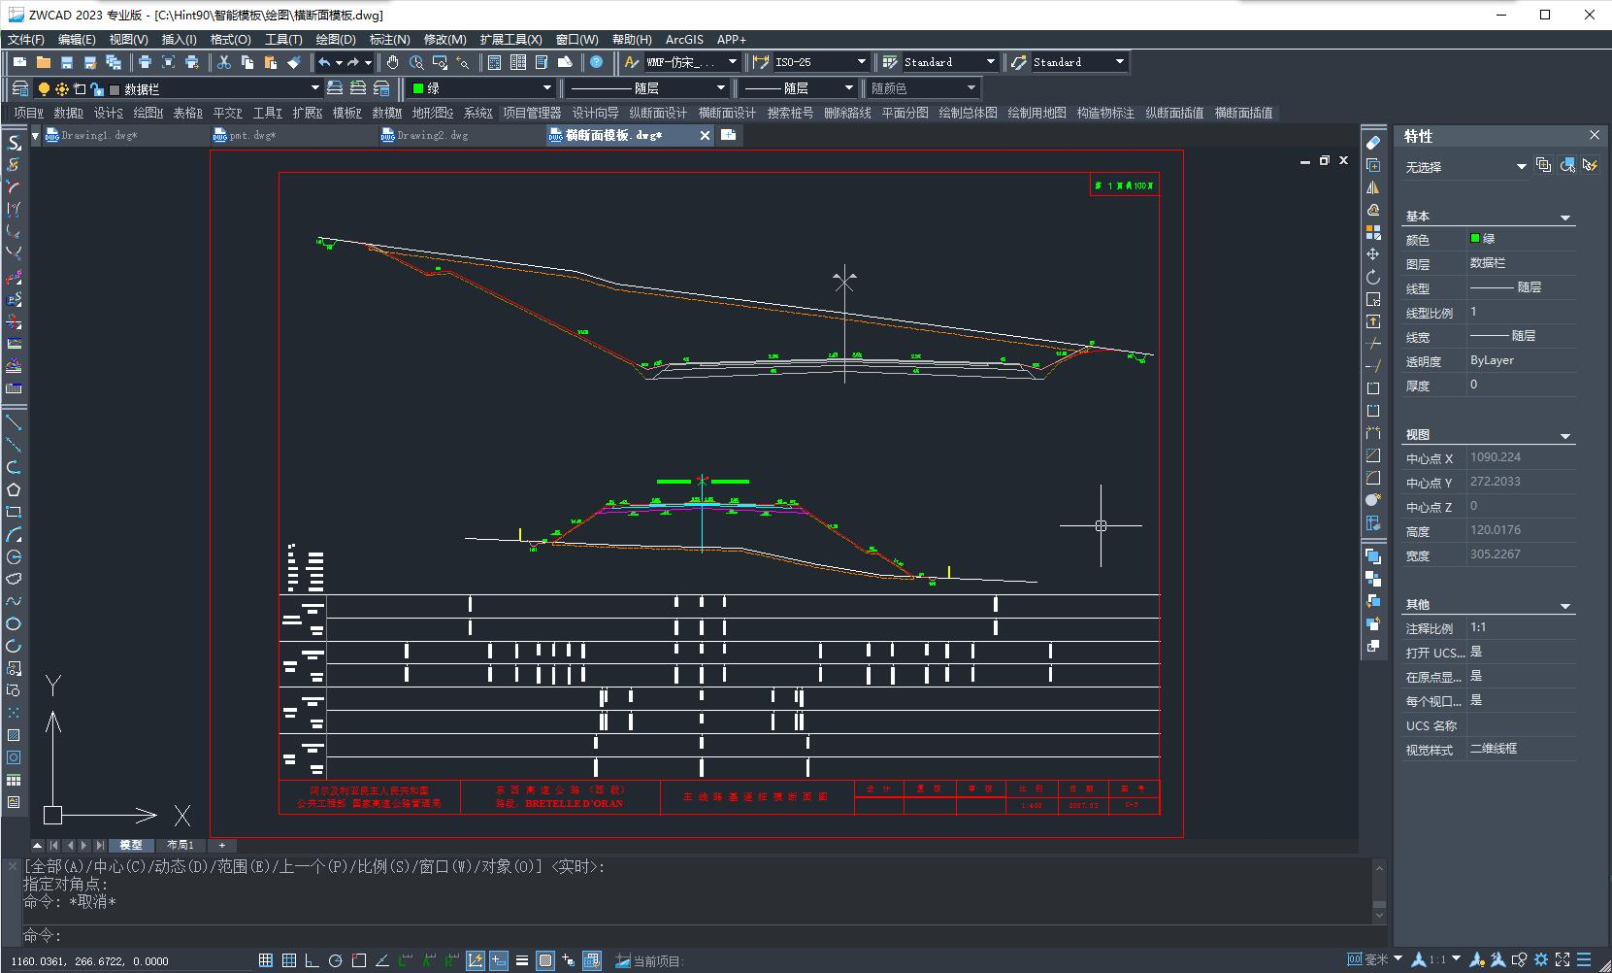Open the 数据栏 layer dropdown
Viewport: 1612px width, 973px height.
313,88
